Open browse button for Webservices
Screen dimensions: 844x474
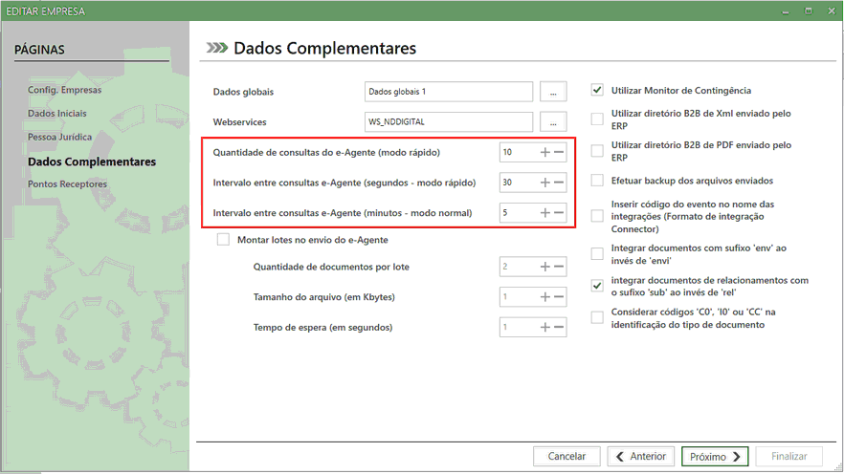tap(553, 122)
